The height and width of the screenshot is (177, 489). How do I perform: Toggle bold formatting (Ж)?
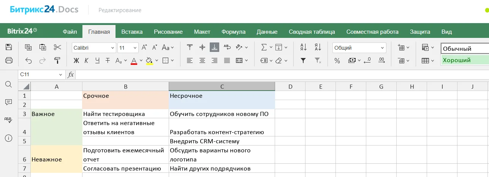click(x=76, y=60)
